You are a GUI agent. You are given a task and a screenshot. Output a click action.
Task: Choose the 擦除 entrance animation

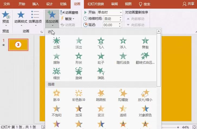click(x=56, y=58)
